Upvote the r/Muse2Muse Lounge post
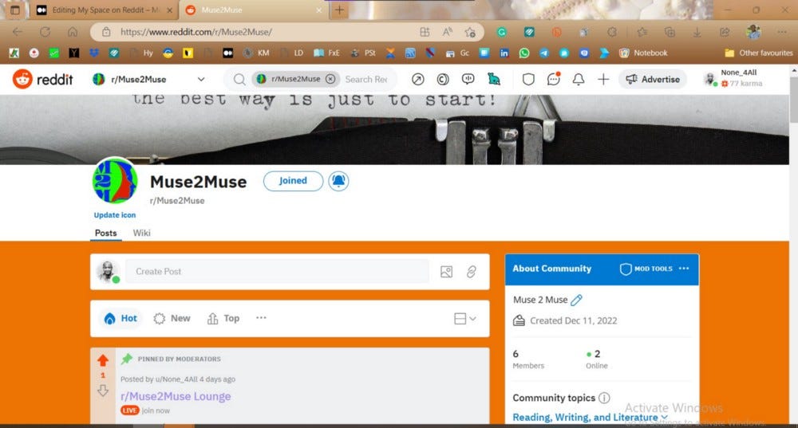This screenshot has width=798, height=428. [103, 360]
